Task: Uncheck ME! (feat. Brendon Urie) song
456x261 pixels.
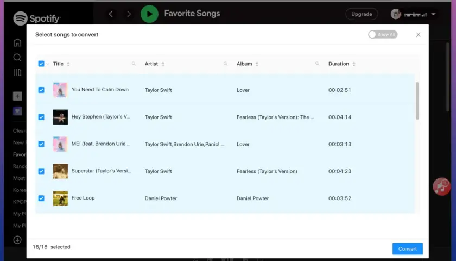Action: click(x=41, y=144)
